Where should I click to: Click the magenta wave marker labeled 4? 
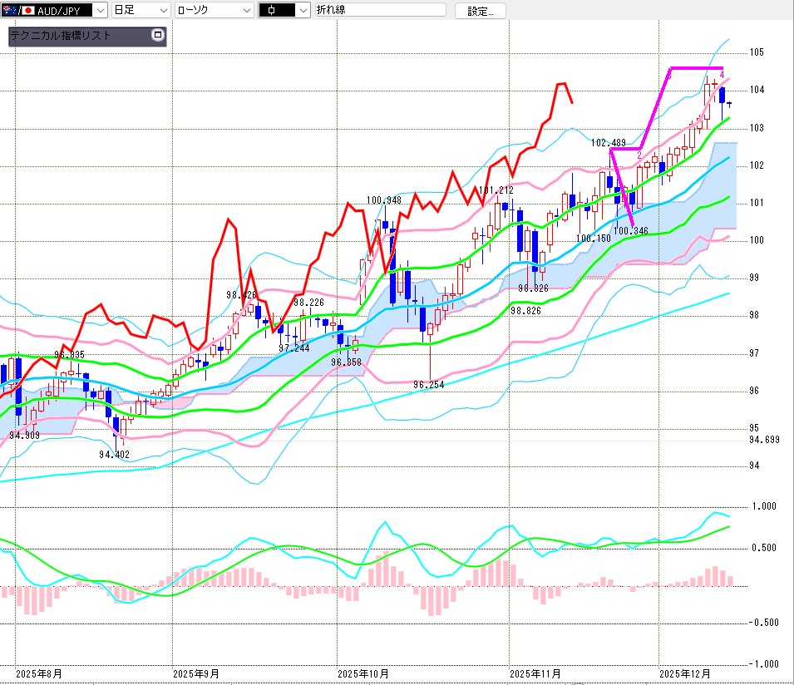click(722, 75)
